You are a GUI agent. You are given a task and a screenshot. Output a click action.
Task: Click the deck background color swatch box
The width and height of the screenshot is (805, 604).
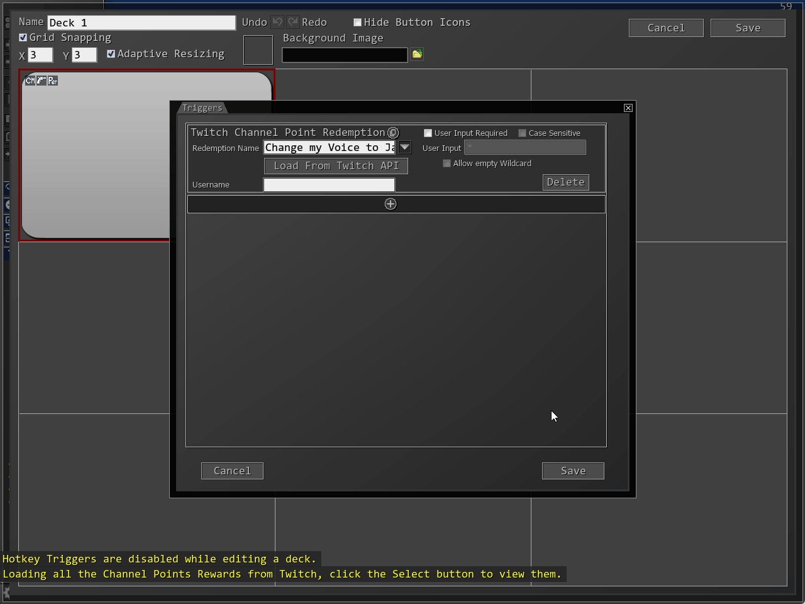(x=258, y=50)
